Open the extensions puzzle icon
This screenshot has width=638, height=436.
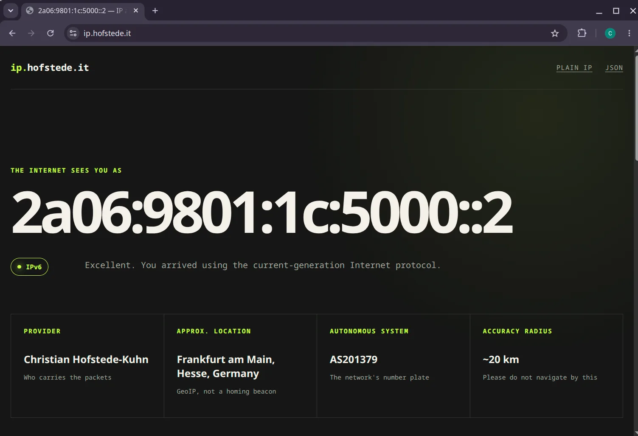coord(582,33)
